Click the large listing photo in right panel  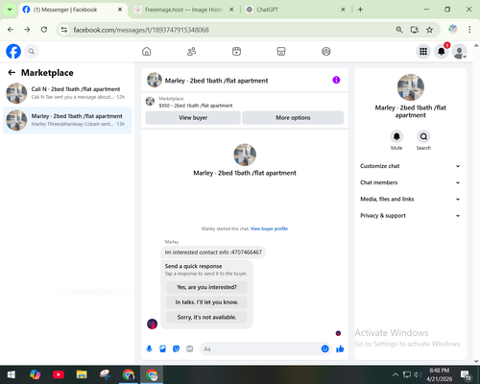click(411, 87)
